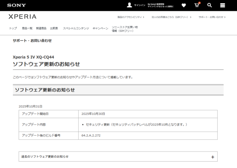Click the intro sentence このページでは…

click(x=73, y=77)
